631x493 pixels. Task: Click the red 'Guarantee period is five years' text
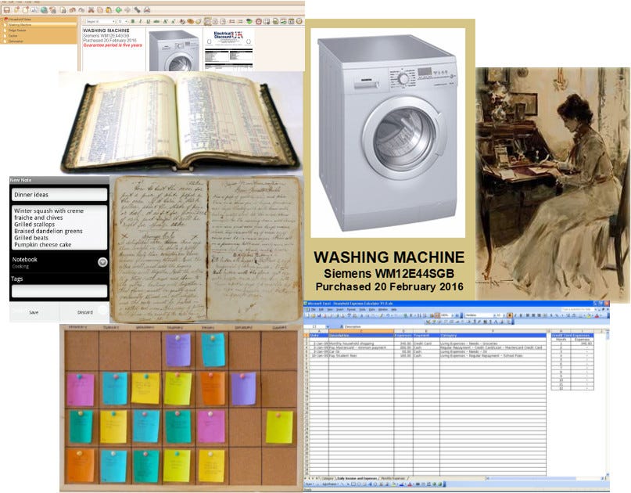coord(113,45)
